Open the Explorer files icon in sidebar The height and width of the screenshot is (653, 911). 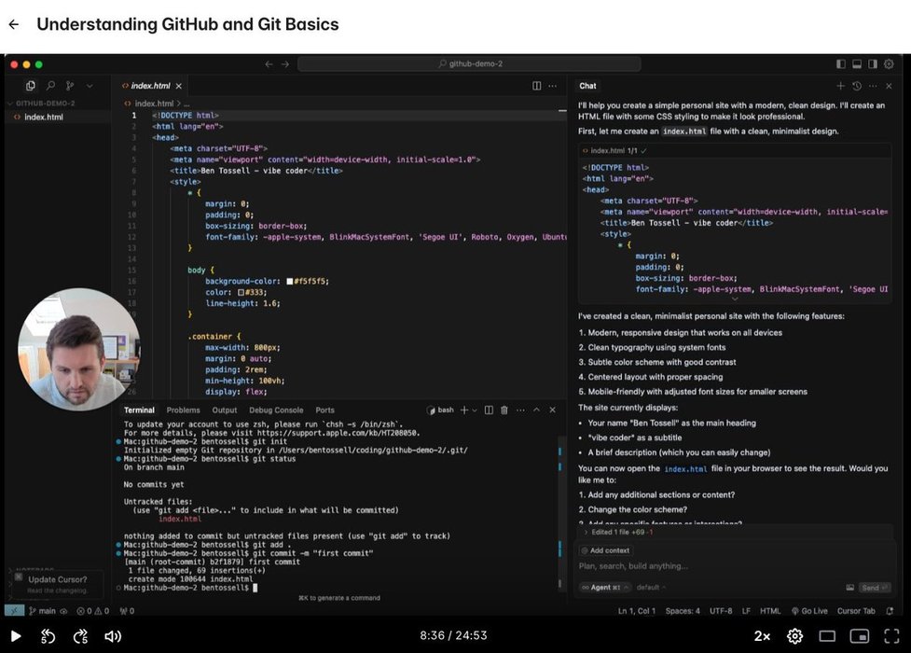tap(30, 86)
